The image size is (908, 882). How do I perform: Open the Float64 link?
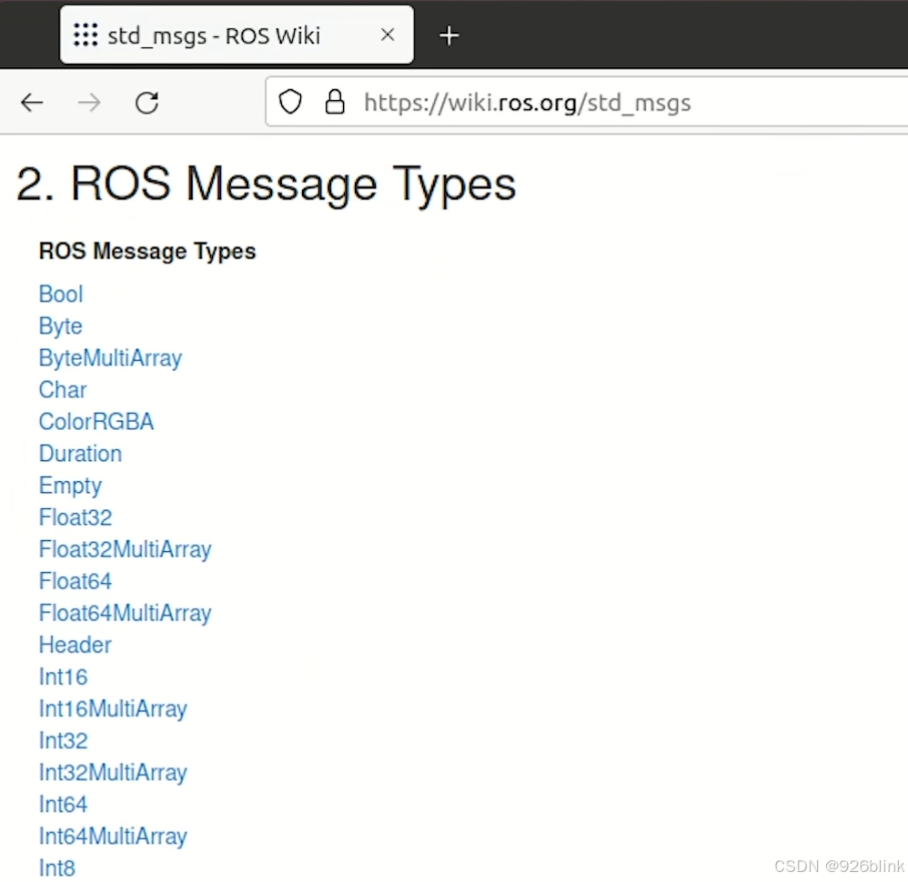point(76,581)
